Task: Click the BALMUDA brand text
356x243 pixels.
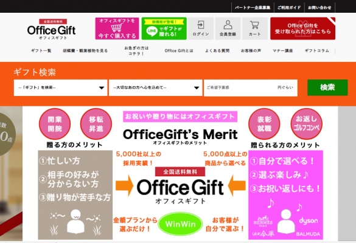Action: pyautogui.click(x=308, y=234)
